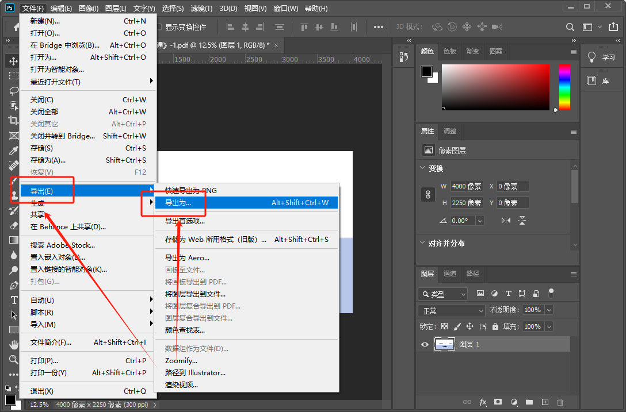The height and width of the screenshot is (412, 626).
Task: Select the Move tool
Action: click(13, 61)
